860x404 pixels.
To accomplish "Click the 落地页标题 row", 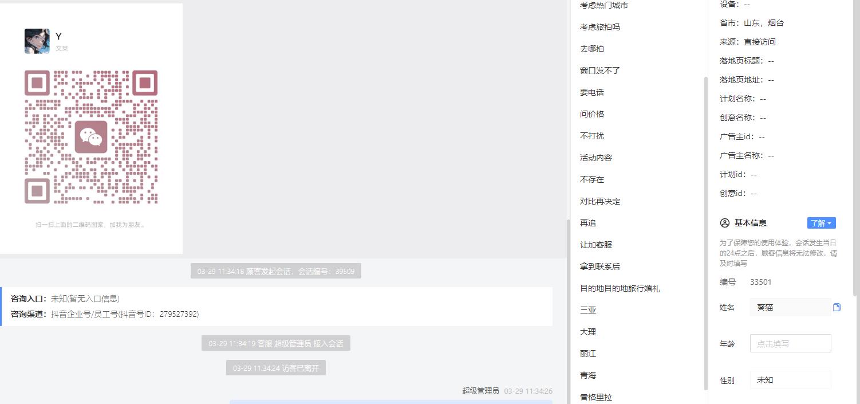I will pos(747,61).
